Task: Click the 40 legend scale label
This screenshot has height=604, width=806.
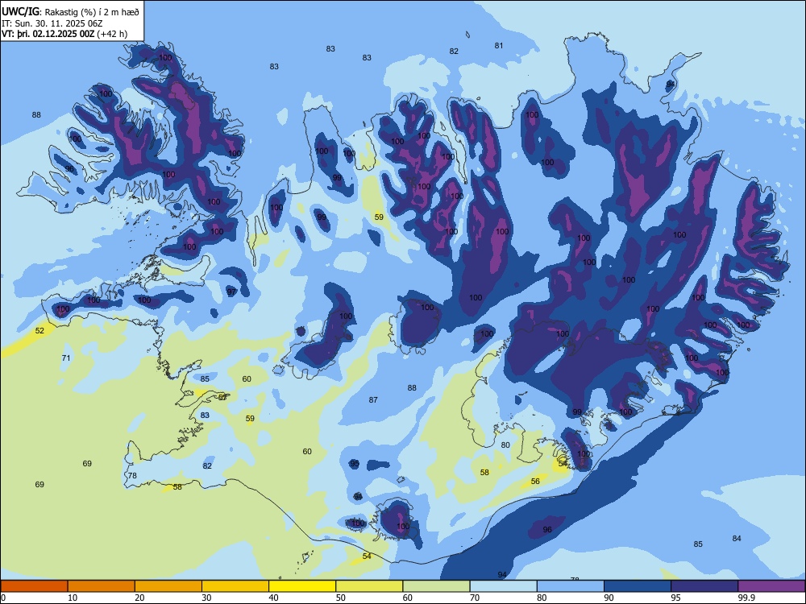Action: (273, 598)
